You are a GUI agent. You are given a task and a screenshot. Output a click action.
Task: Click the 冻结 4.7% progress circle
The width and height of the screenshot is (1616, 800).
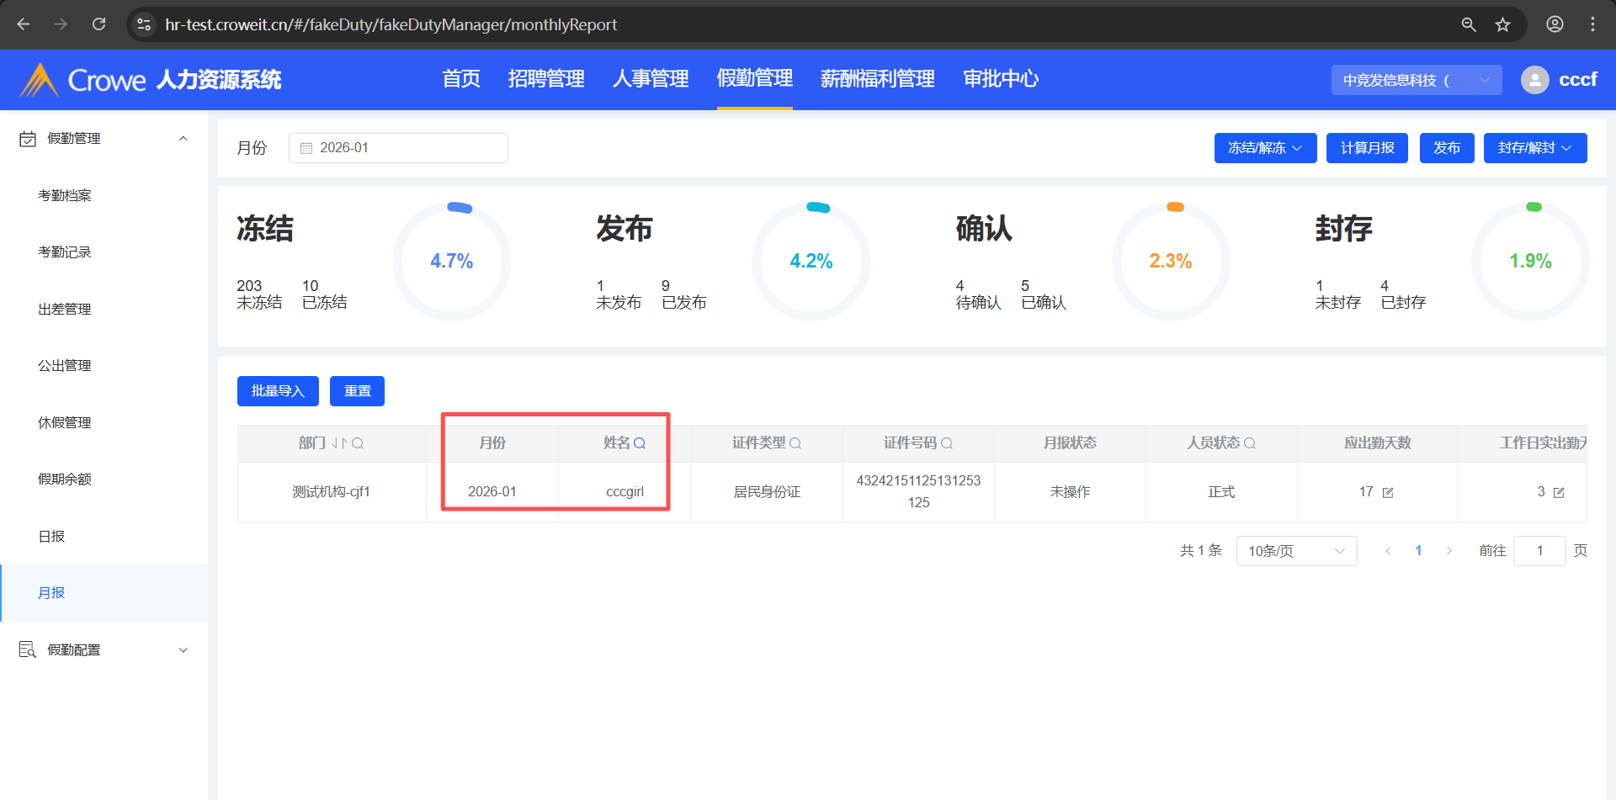click(452, 262)
